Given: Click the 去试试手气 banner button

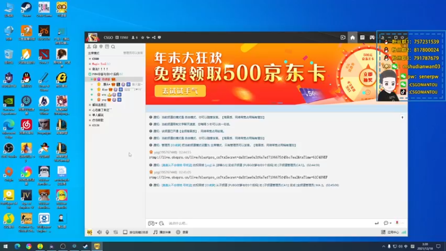Looking at the screenshot, I should [180, 91].
